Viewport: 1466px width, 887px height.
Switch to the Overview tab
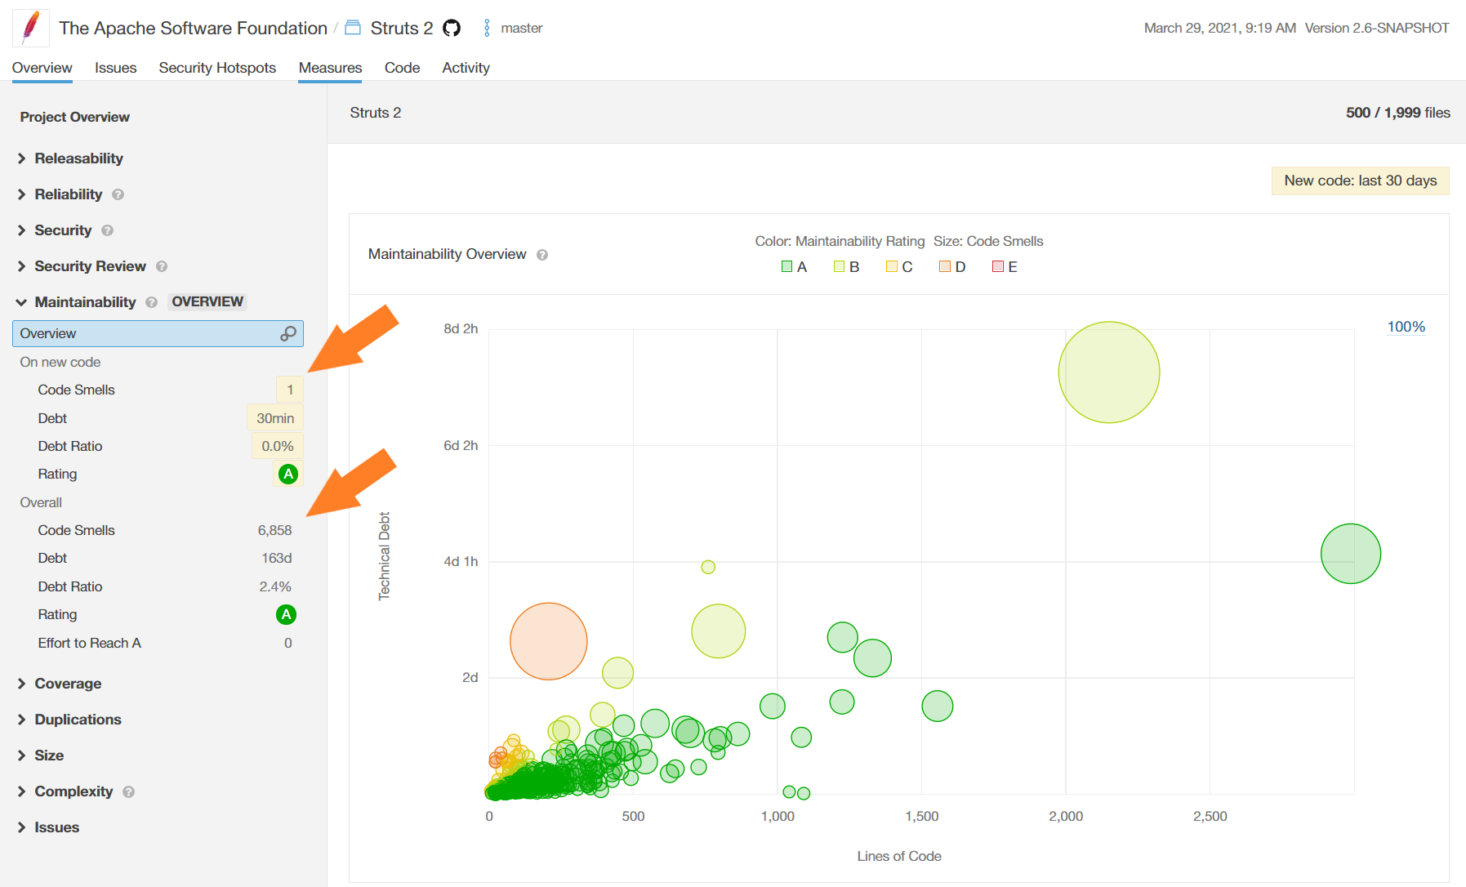pyautogui.click(x=42, y=68)
